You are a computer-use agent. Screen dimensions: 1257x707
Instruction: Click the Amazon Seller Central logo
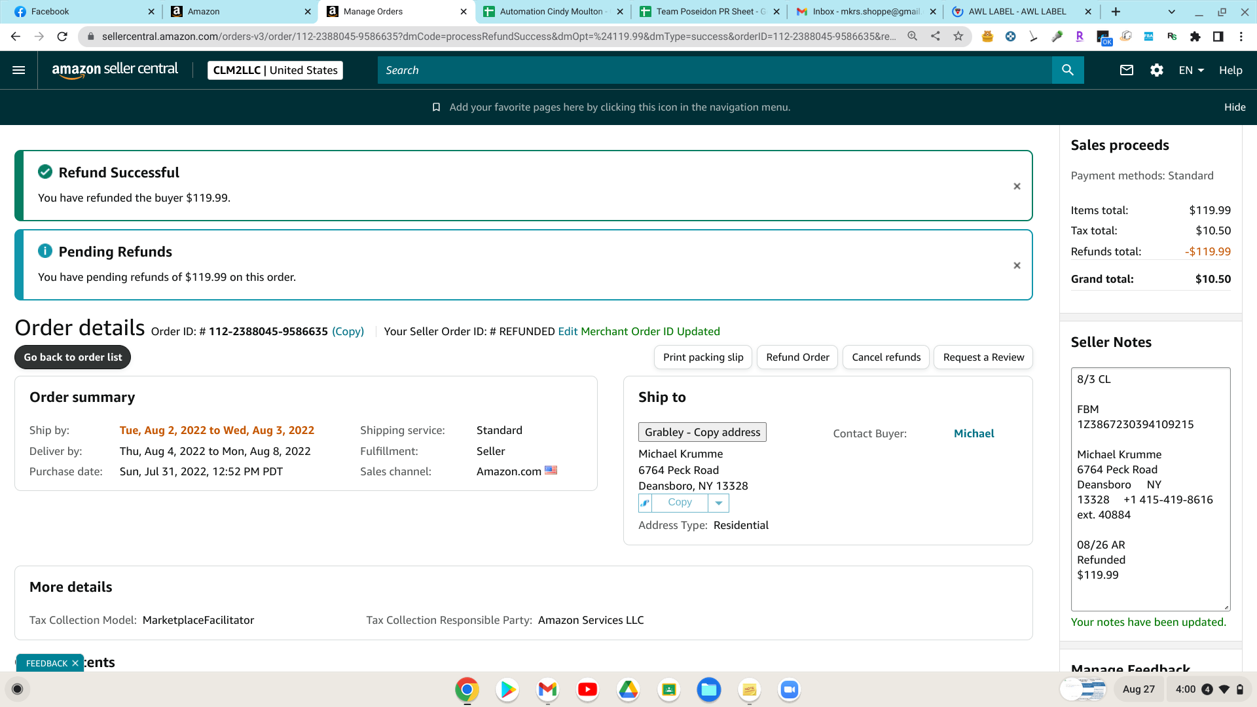[x=115, y=70]
